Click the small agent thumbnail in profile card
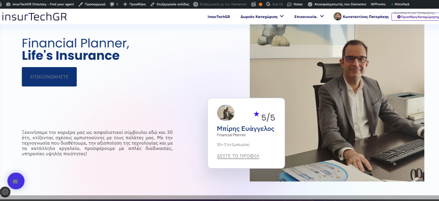The height and width of the screenshot is (201, 439). 226,113
